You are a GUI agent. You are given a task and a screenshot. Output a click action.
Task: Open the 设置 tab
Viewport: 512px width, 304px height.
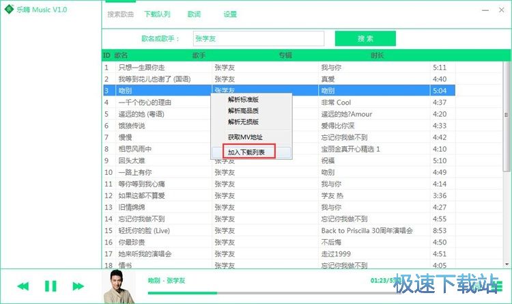[x=230, y=14]
